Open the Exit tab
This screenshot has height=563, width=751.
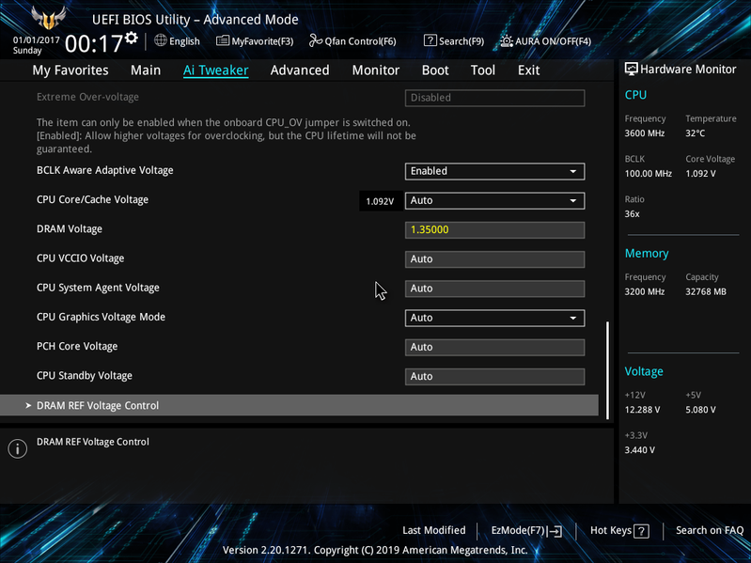point(529,70)
